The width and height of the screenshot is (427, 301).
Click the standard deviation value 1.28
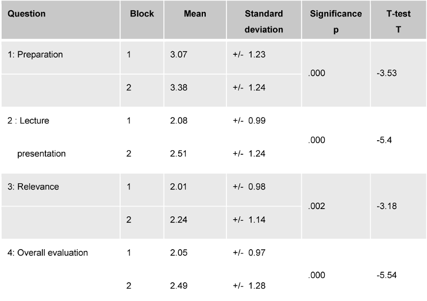pyautogui.click(x=256, y=286)
